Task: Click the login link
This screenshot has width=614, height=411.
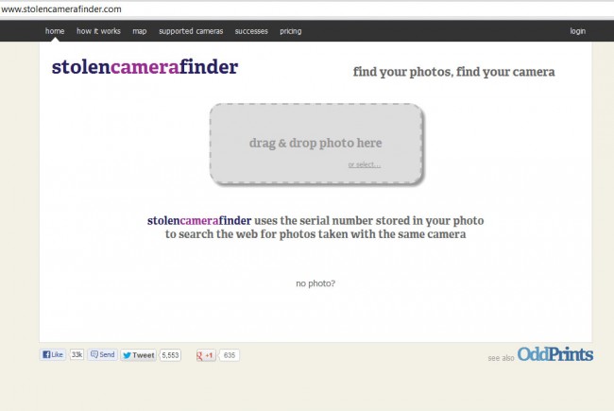Action: point(577,31)
